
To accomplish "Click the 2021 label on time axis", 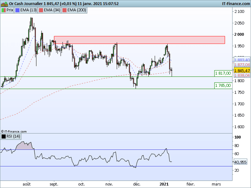I will tap(164, 184).
